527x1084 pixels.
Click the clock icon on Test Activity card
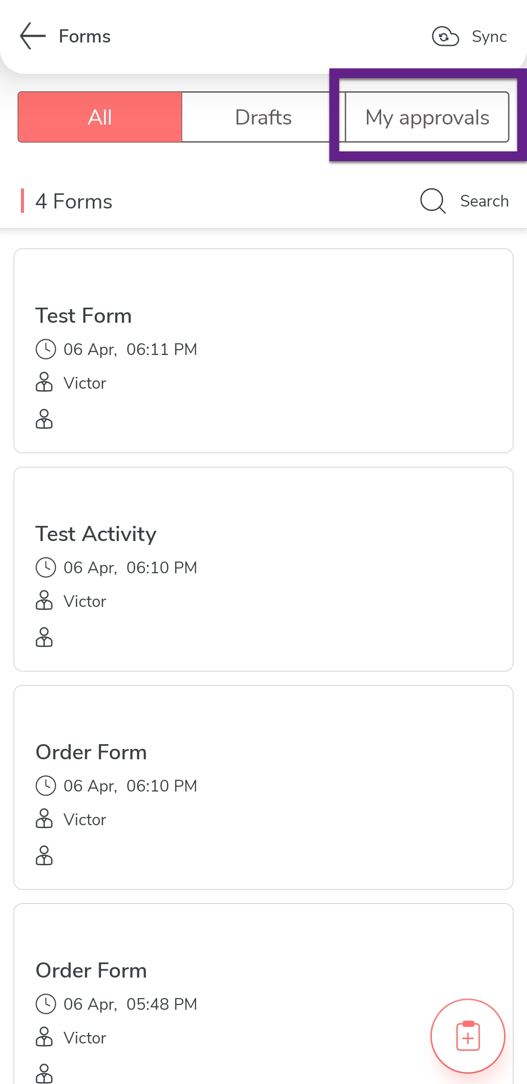(46, 567)
